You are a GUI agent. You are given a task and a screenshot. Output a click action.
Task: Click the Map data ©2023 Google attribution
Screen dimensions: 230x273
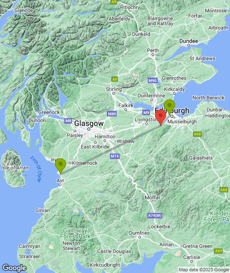(204, 270)
